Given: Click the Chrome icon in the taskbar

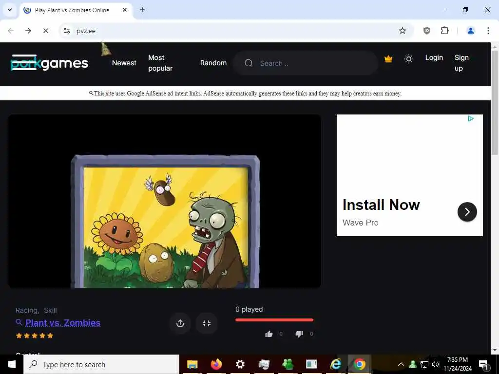Looking at the screenshot, I should point(360,364).
